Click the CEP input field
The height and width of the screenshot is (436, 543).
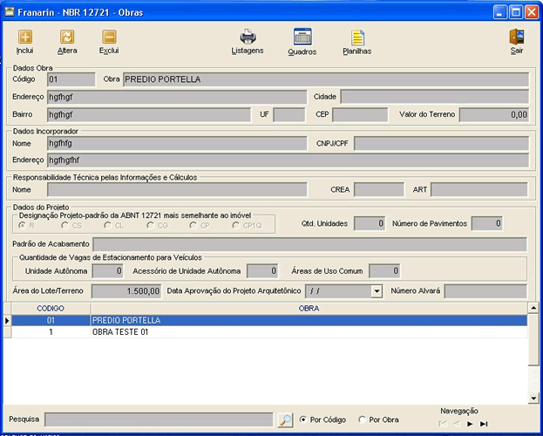pos(360,115)
